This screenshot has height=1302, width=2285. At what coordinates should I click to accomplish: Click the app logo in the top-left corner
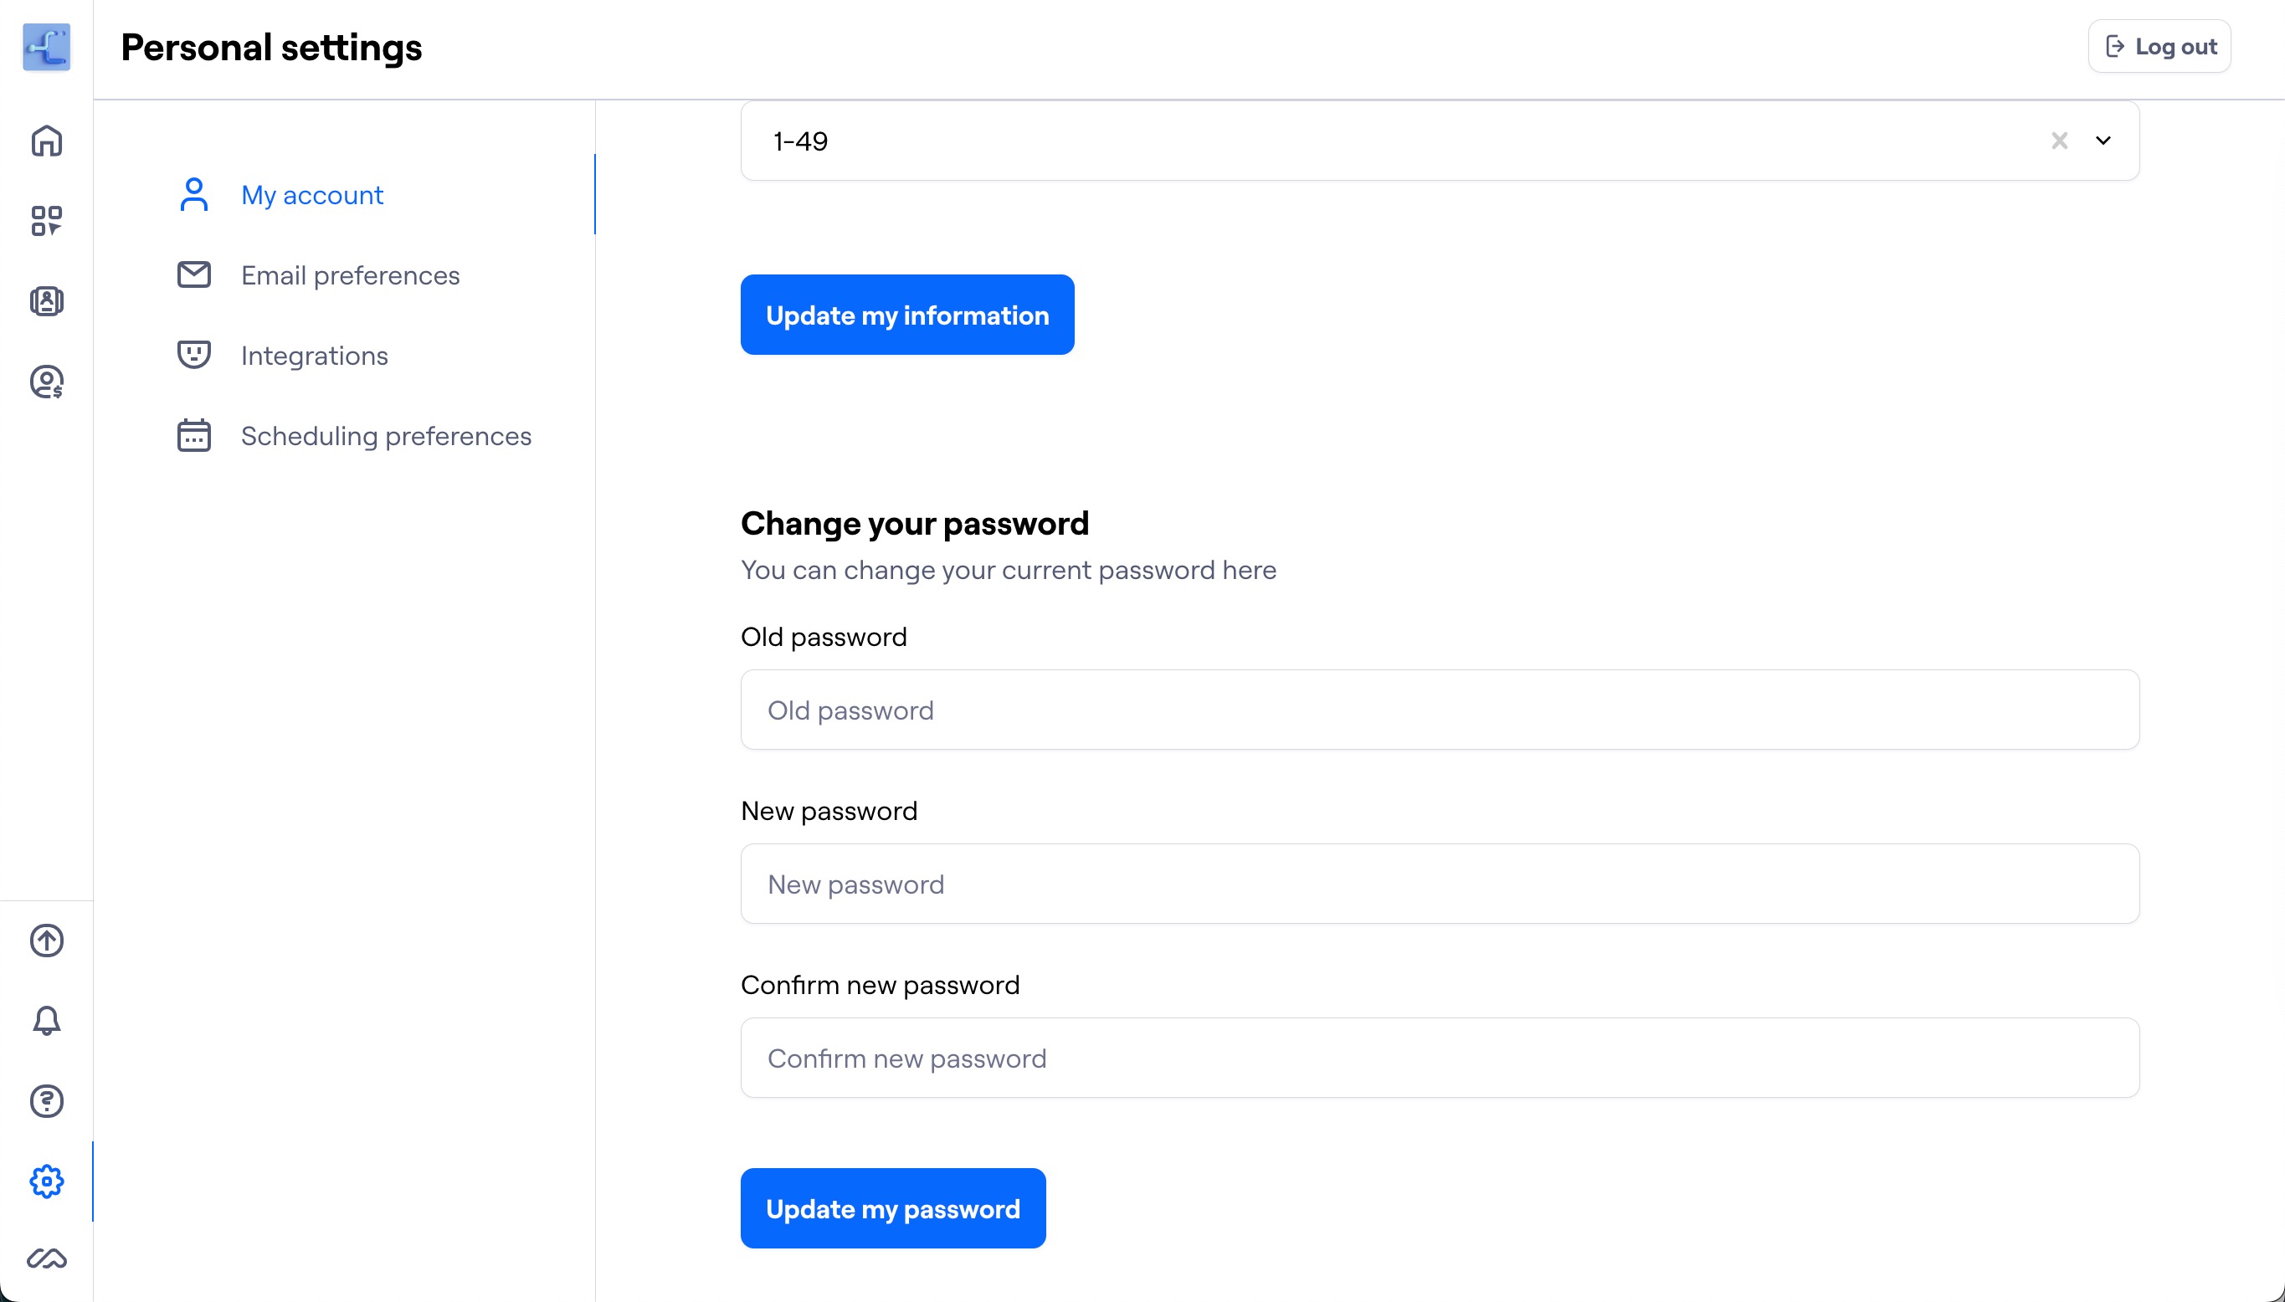47,48
